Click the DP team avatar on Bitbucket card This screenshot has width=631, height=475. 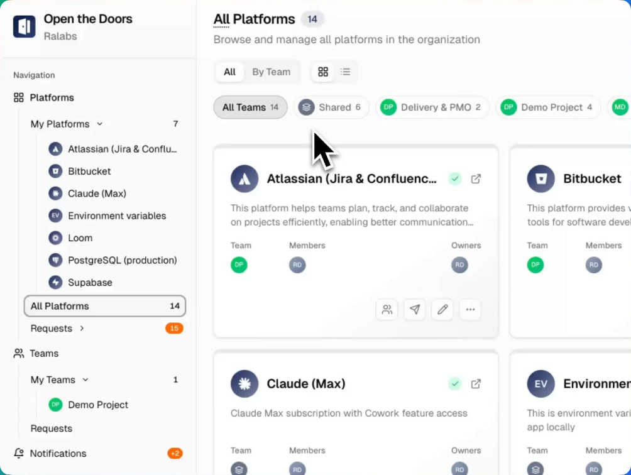point(535,265)
